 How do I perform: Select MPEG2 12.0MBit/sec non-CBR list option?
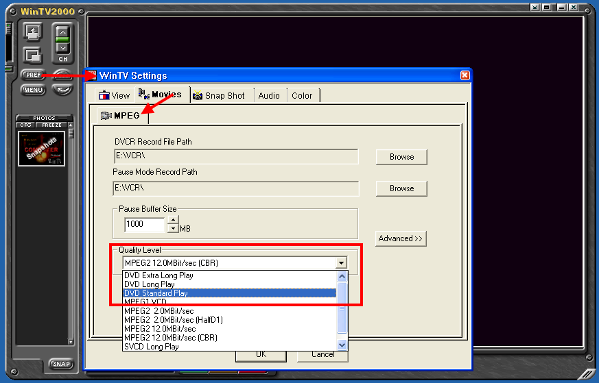(x=230, y=328)
